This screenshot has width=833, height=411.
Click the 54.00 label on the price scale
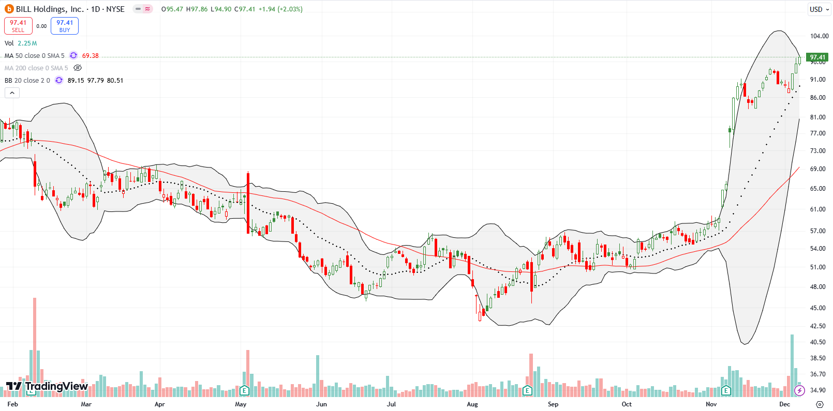[x=818, y=249]
